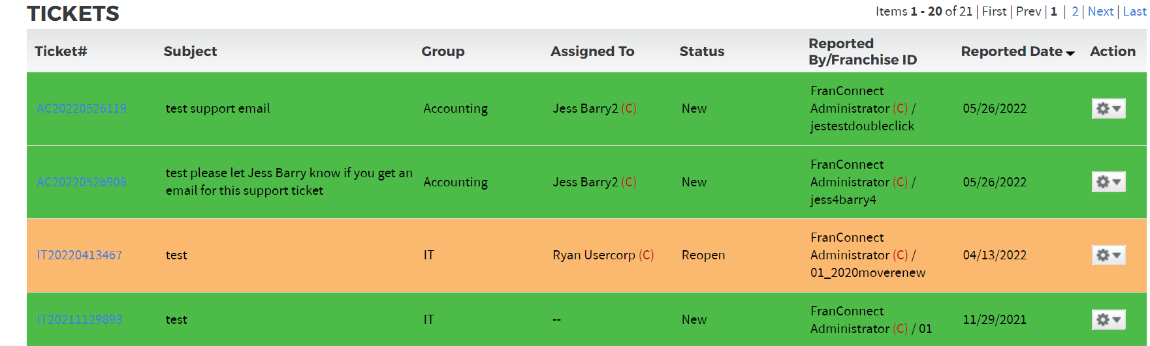Sort by Ticket# column header
This screenshot has width=1150, height=346.
coord(61,51)
